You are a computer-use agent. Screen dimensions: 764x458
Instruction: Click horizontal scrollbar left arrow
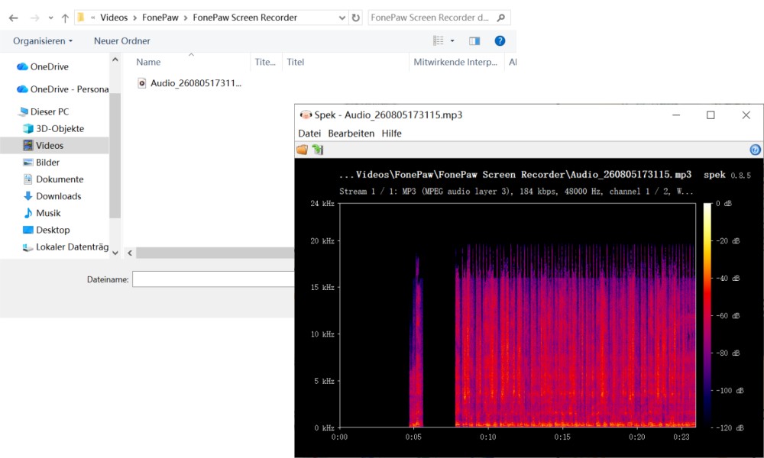click(x=130, y=253)
